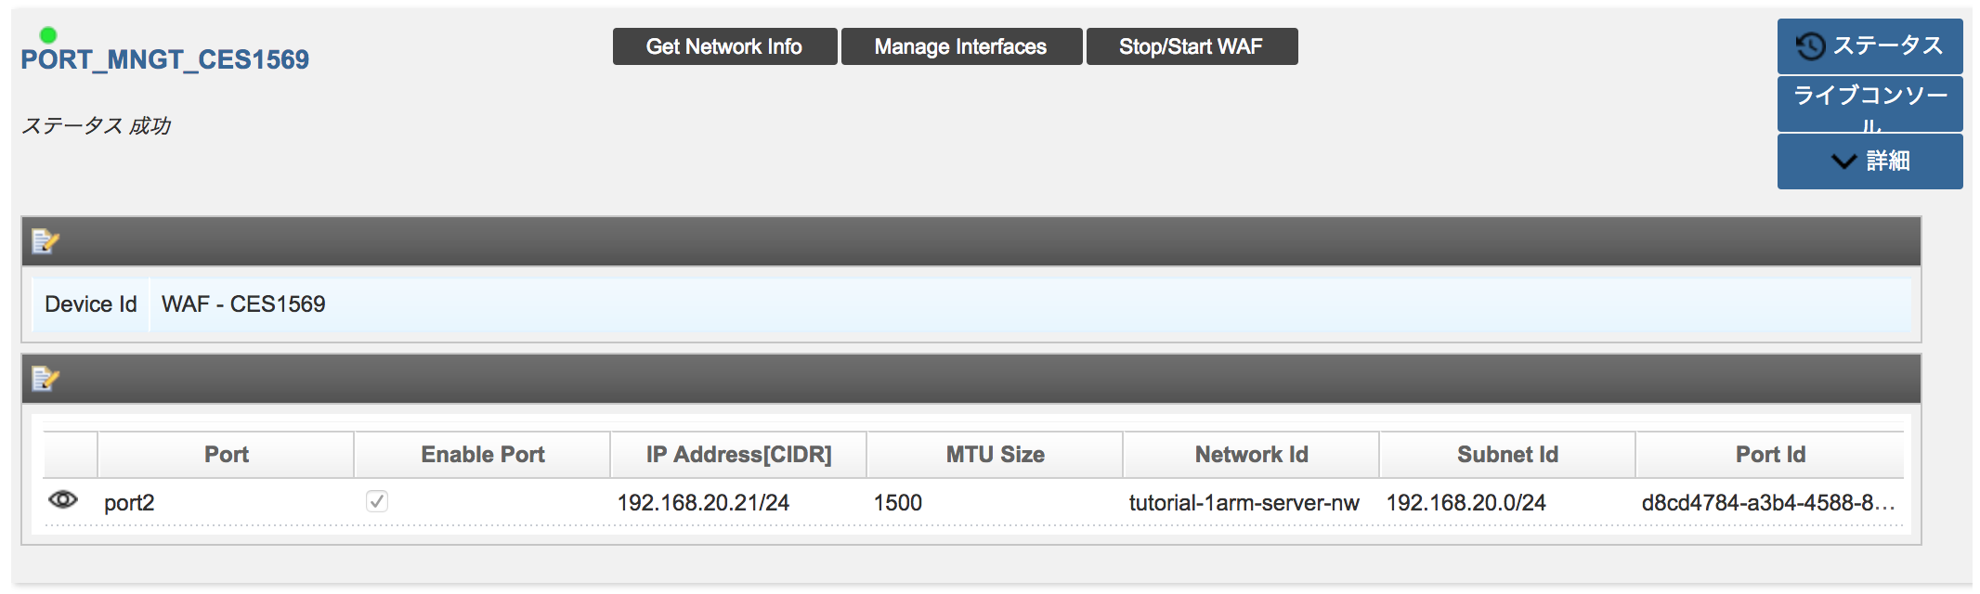Click the WAF - CES1569 Device Id value

tap(243, 304)
